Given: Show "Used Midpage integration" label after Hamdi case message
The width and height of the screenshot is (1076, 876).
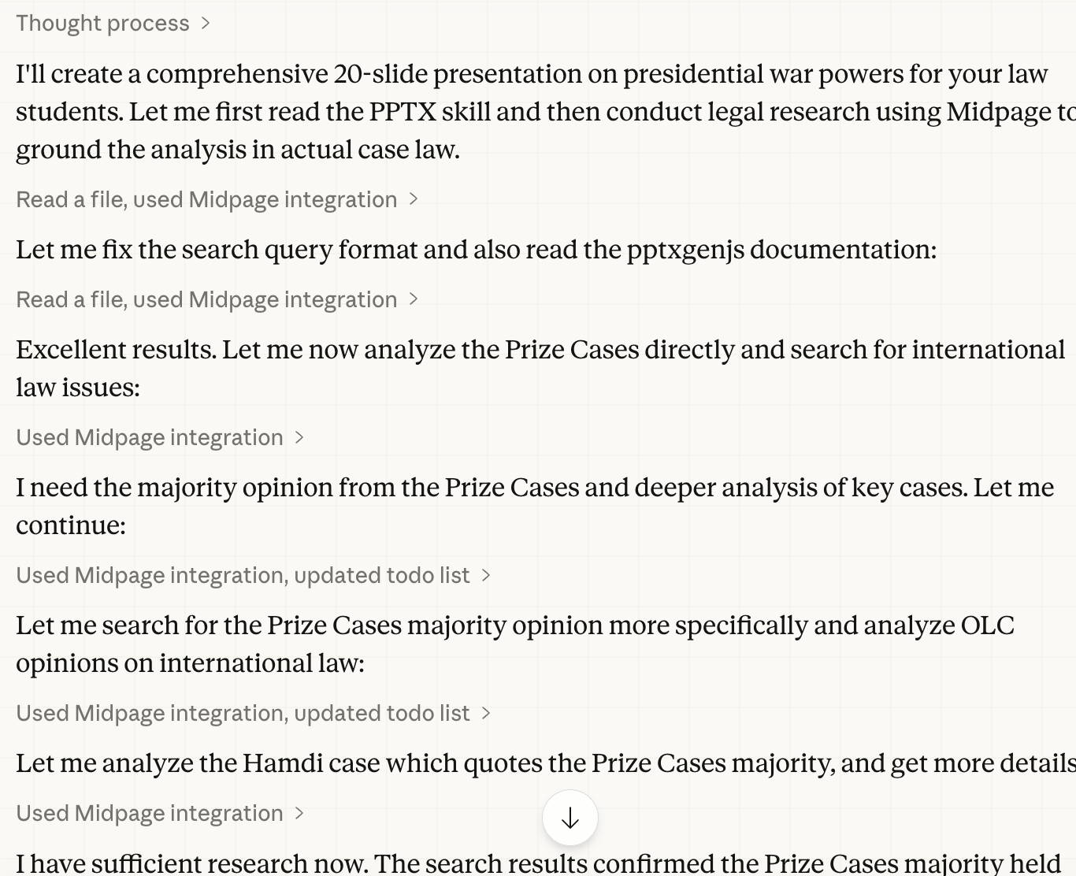Looking at the screenshot, I should pyautogui.click(x=150, y=814).
